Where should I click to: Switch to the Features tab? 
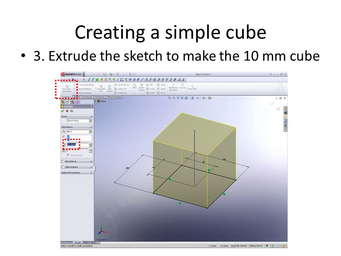click(66, 97)
